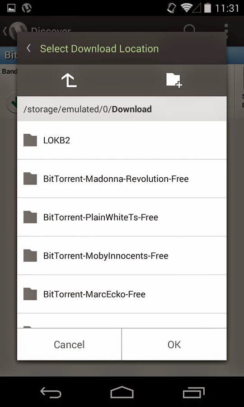Tap folder icon for BitTorrent-MarcEcko-Free
244x407 pixels.
point(30,294)
